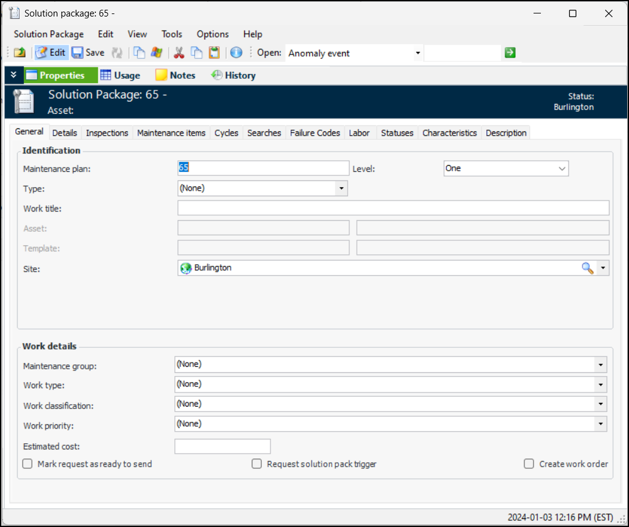This screenshot has width=629, height=527.
Task: Click the Windows flag toolbar icon
Action: tap(157, 53)
